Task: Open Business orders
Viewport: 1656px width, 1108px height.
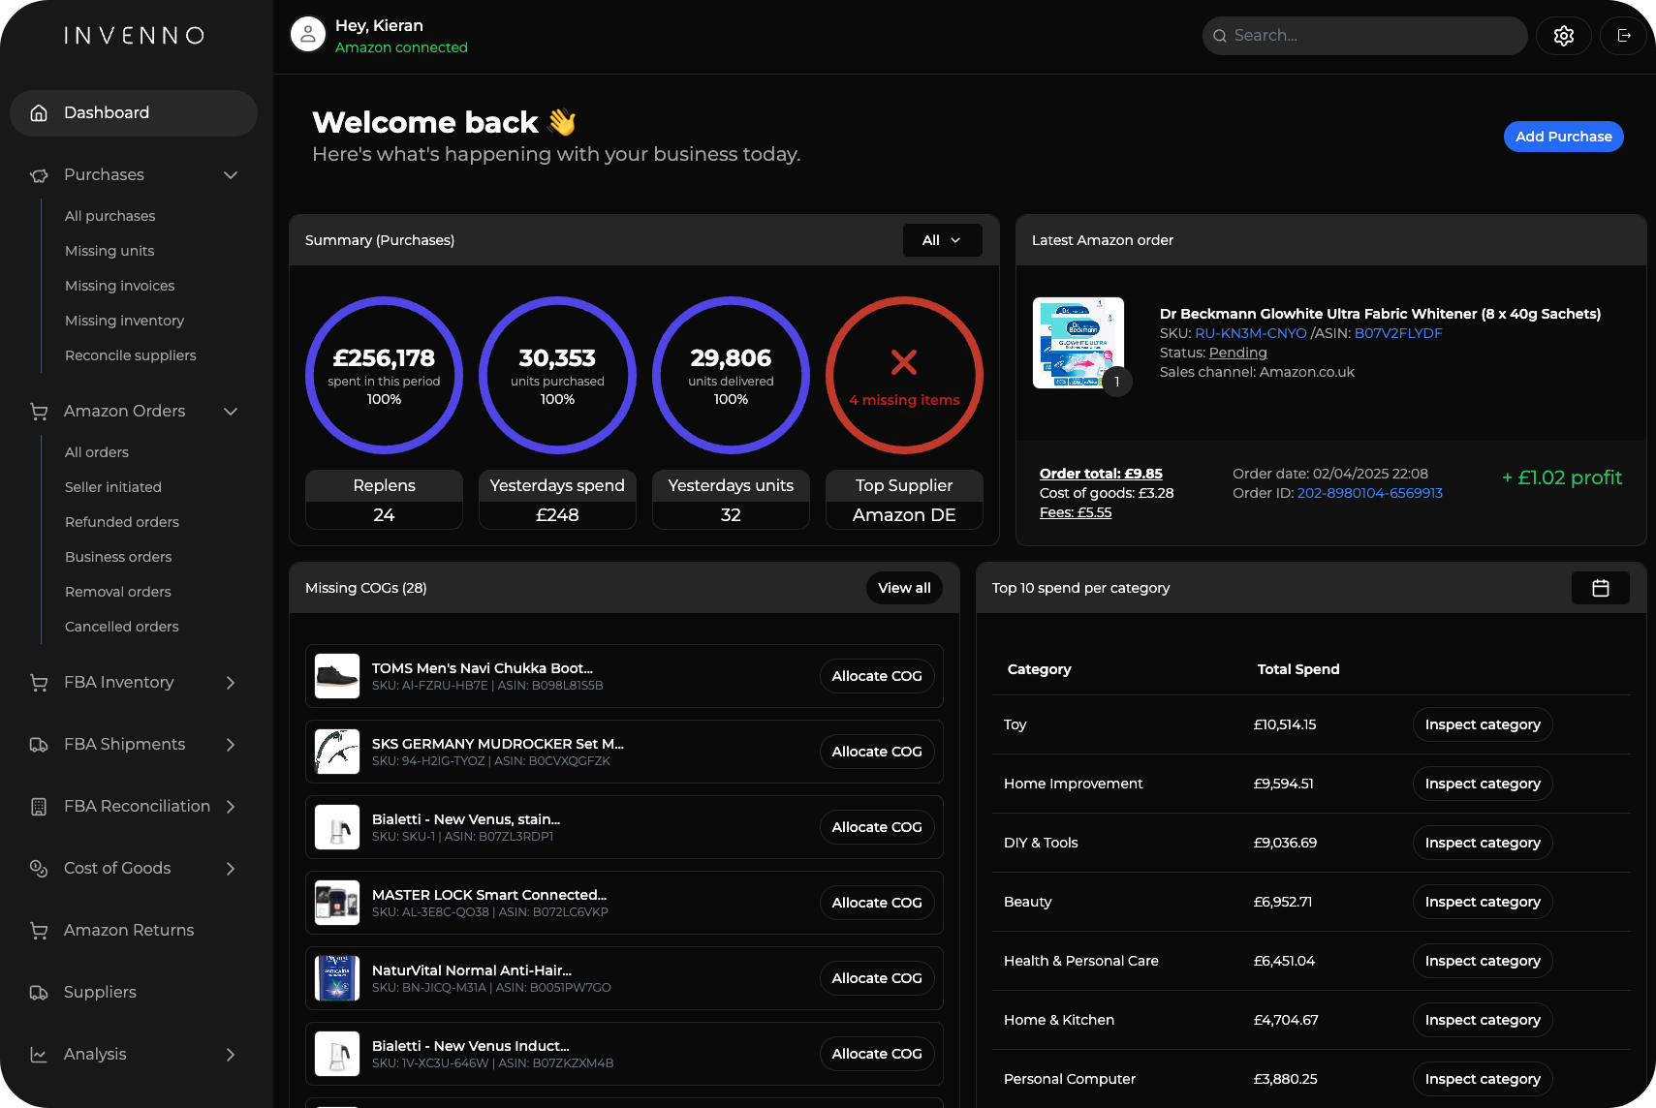Action: coord(118,557)
